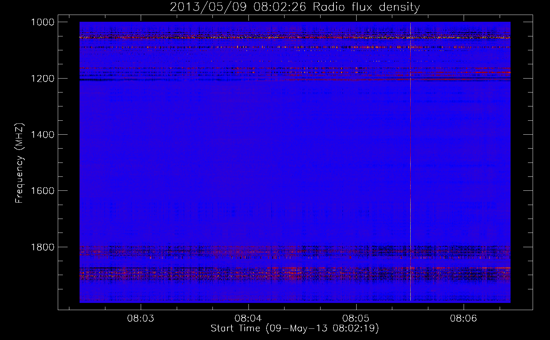The height and width of the screenshot is (340, 550).
Task: Click the 1200 frequency tick label
Action: tap(42, 79)
